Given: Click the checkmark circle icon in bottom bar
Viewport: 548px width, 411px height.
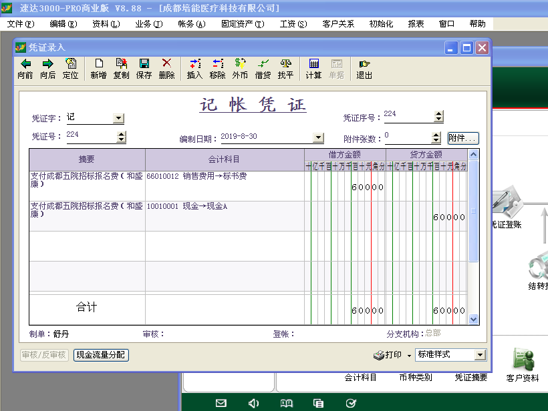Looking at the screenshot, I should 351,403.
